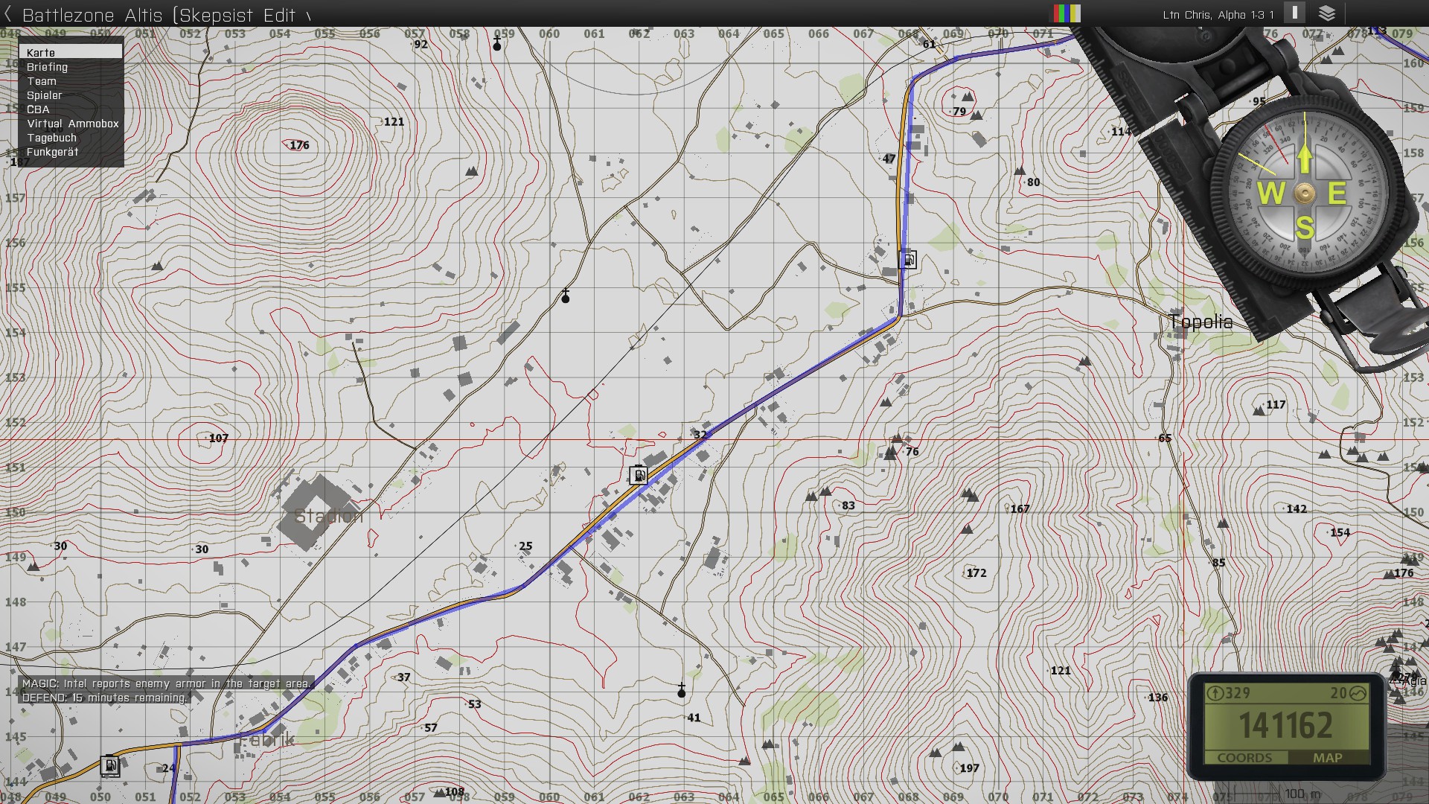Switch GPS device to COORDS tab
The image size is (1429, 804).
click(1244, 758)
